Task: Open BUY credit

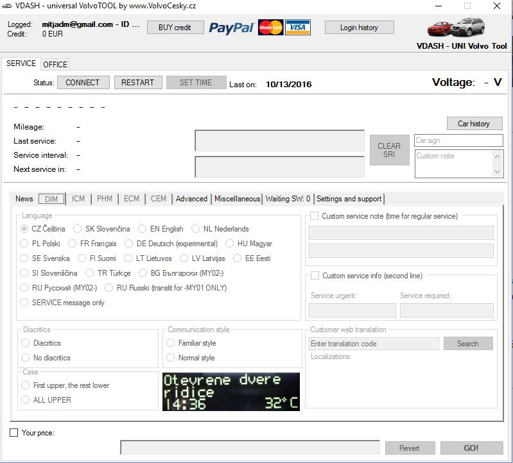Action: coord(175,28)
